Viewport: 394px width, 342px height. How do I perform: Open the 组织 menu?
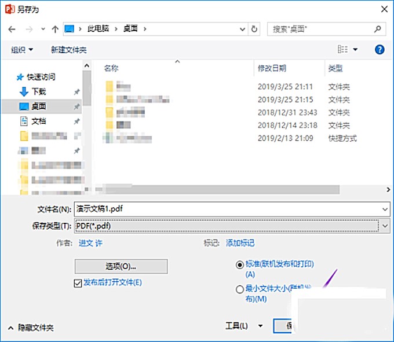click(x=22, y=50)
